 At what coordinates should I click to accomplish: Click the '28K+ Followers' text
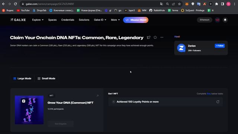click(x=194, y=51)
